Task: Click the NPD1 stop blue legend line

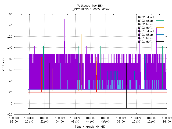Action: coord(160,35)
